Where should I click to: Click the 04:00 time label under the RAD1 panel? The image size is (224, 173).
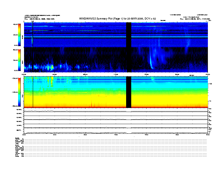[55, 74]
